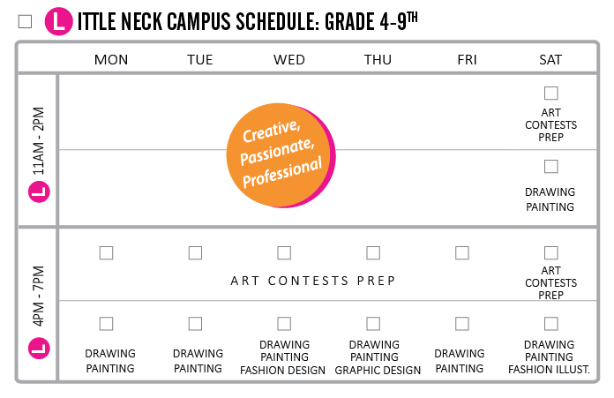The height and width of the screenshot is (398, 614).
Task: Click the orange Creative, Passionate, Professional badge
Action: pyautogui.click(x=281, y=155)
